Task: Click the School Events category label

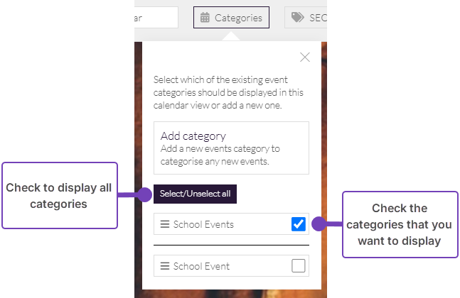Action: pyautogui.click(x=203, y=224)
